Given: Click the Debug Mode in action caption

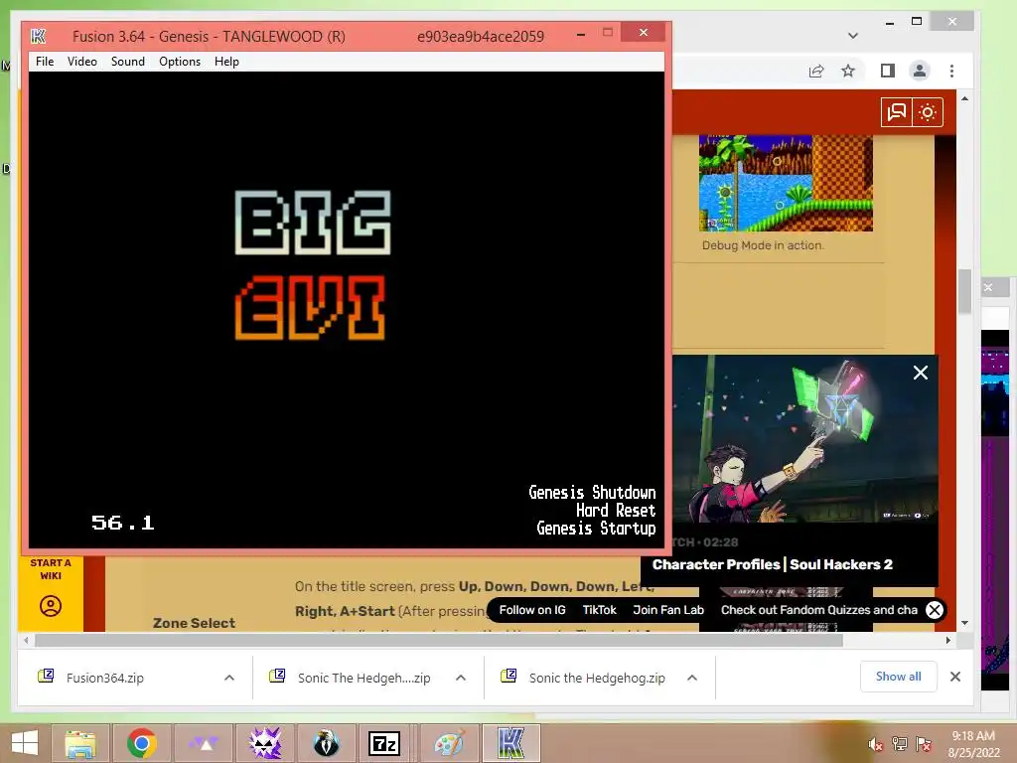Looking at the screenshot, I should click(763, 245).
